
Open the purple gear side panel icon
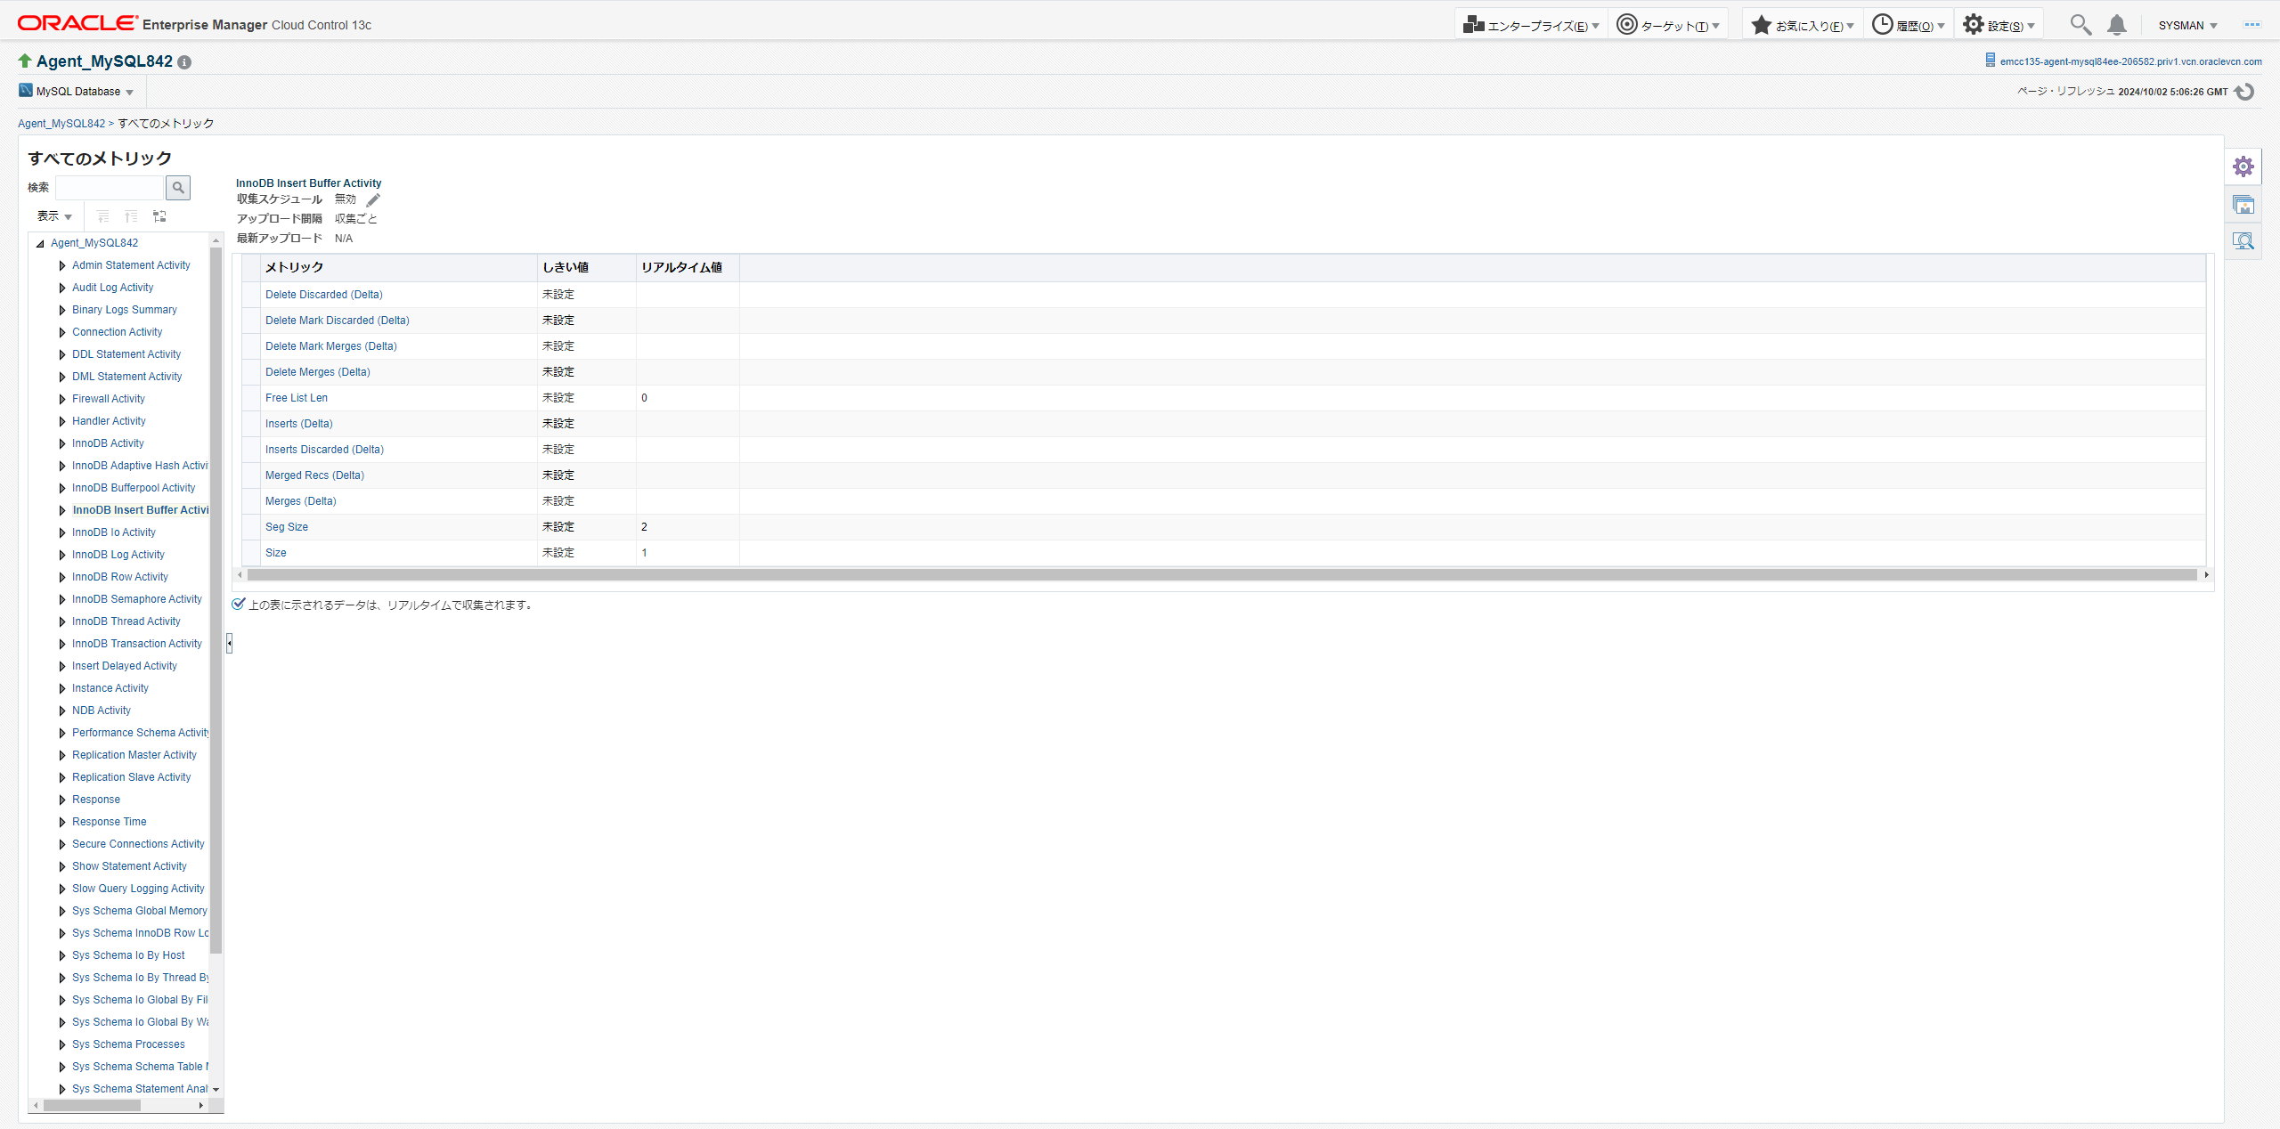coord(2243,167)
